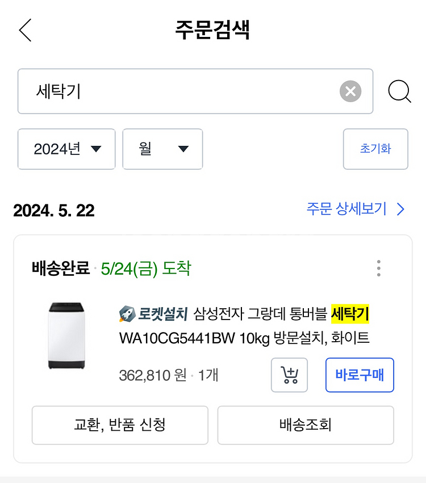
Task: Buy again with 바로구매 button
Action: [360, 375]
